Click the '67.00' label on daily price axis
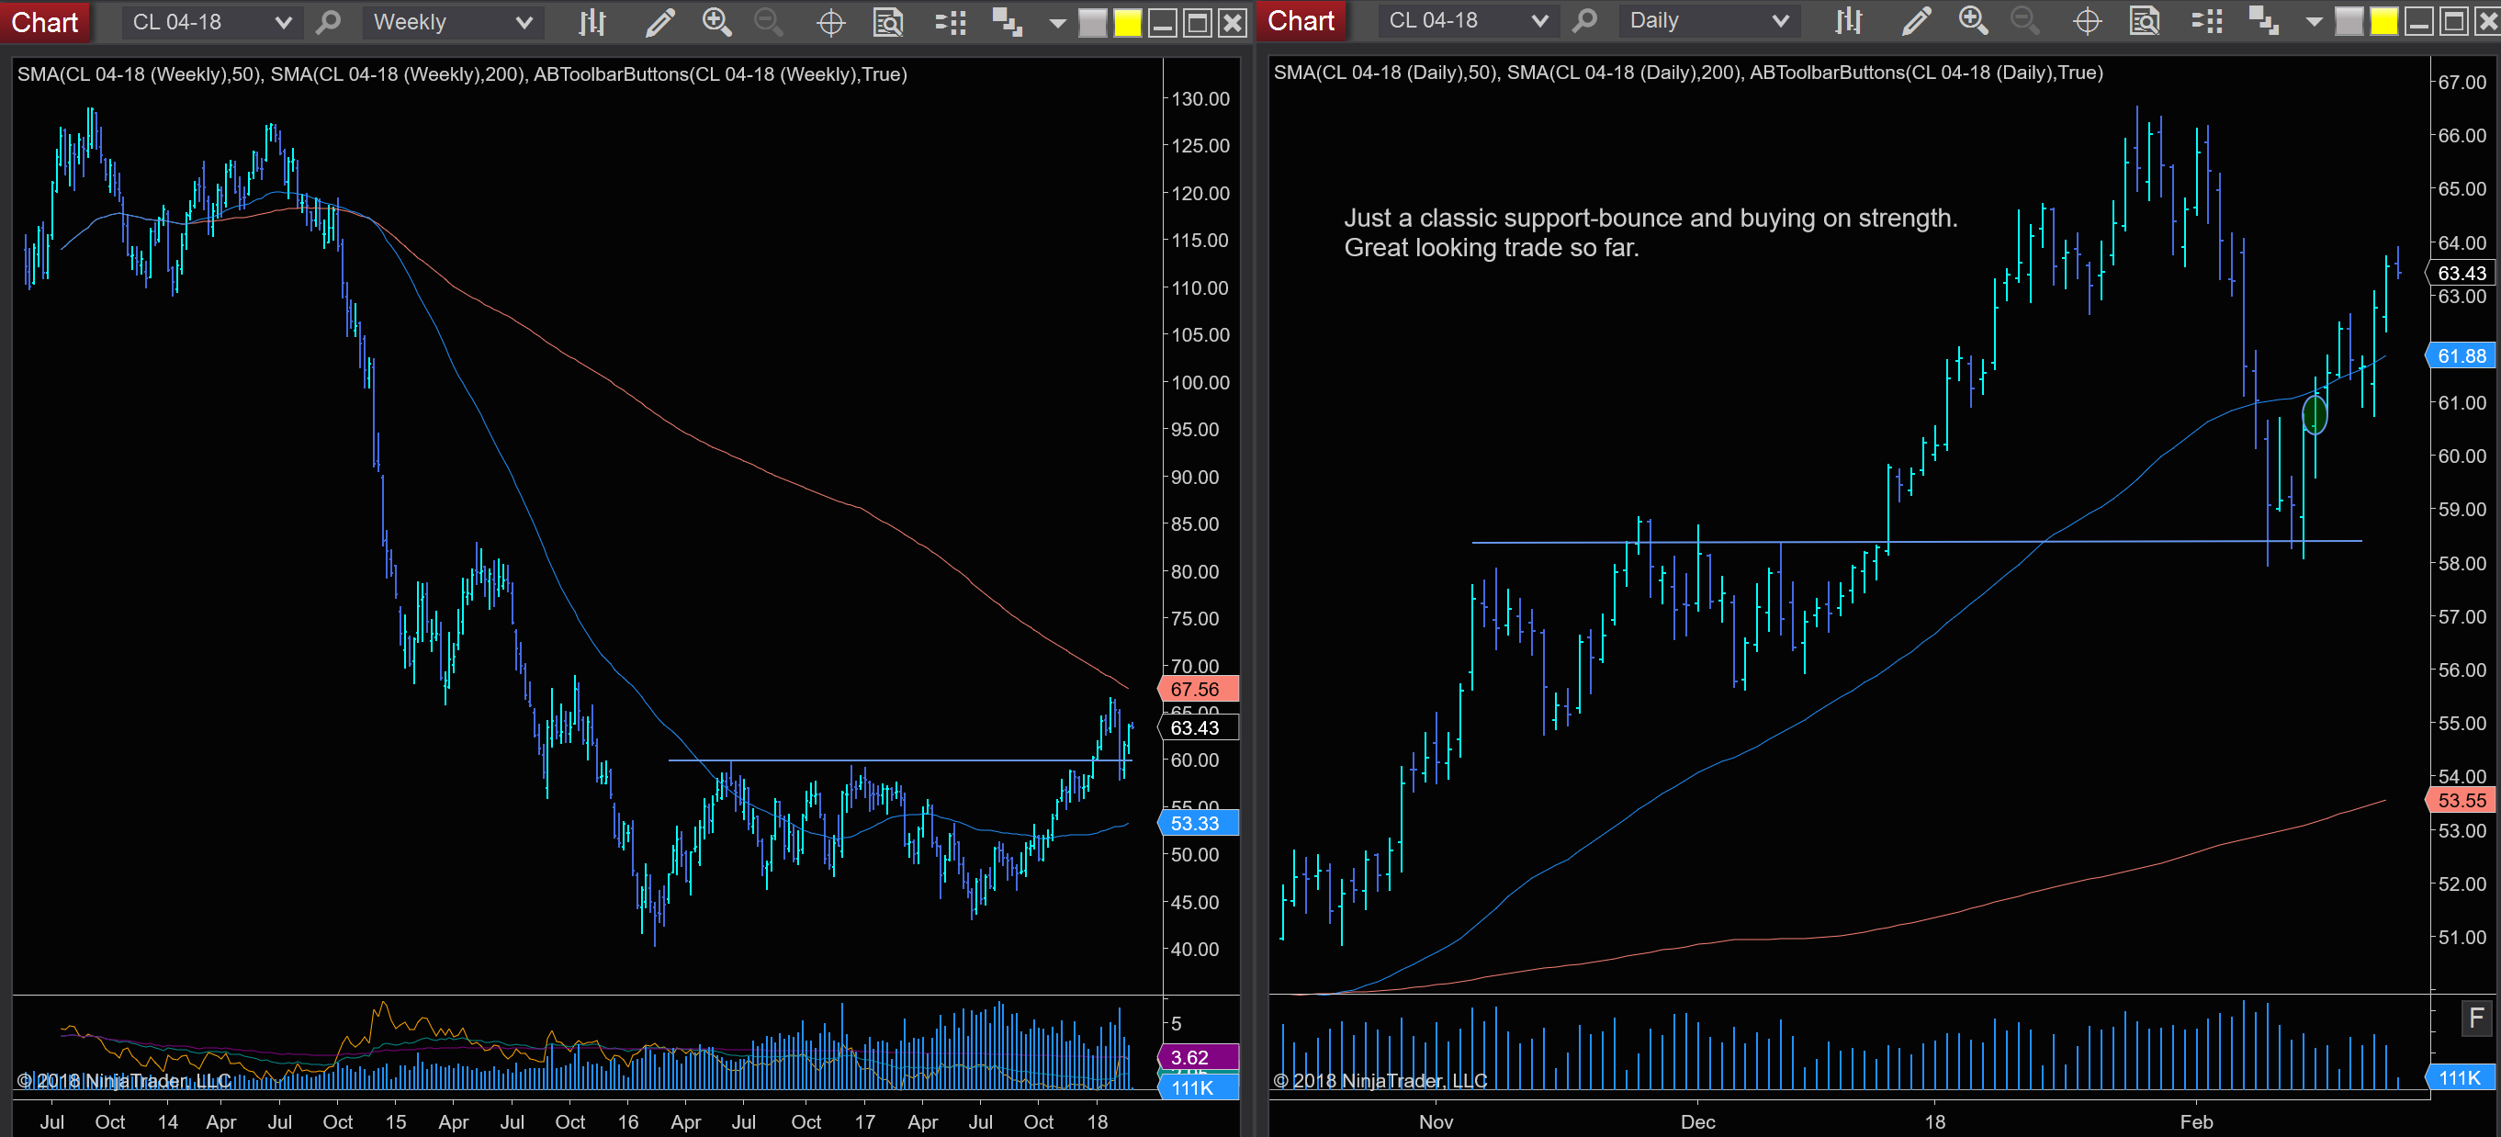Viewport: 2501px width, 1137px height. [x=2462, y=82]
